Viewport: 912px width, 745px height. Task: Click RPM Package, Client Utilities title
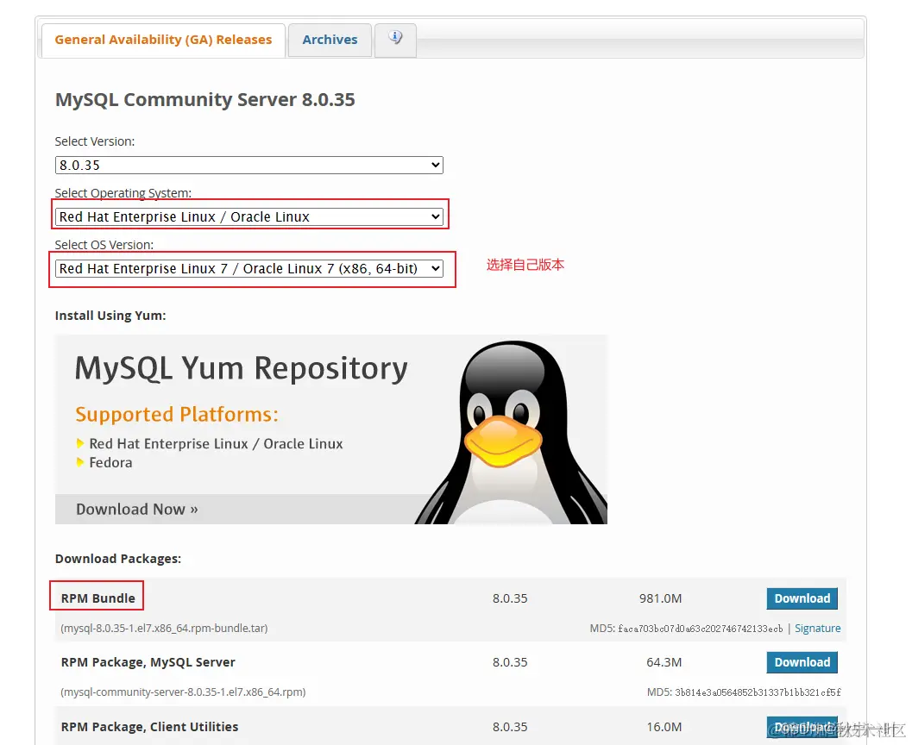point(149,726)
